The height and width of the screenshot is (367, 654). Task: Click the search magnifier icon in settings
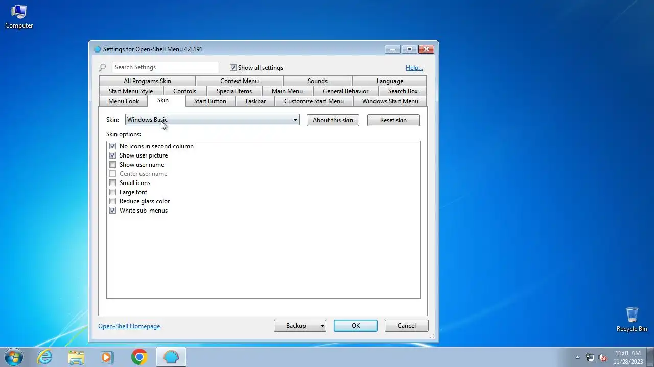click(103, 67)
